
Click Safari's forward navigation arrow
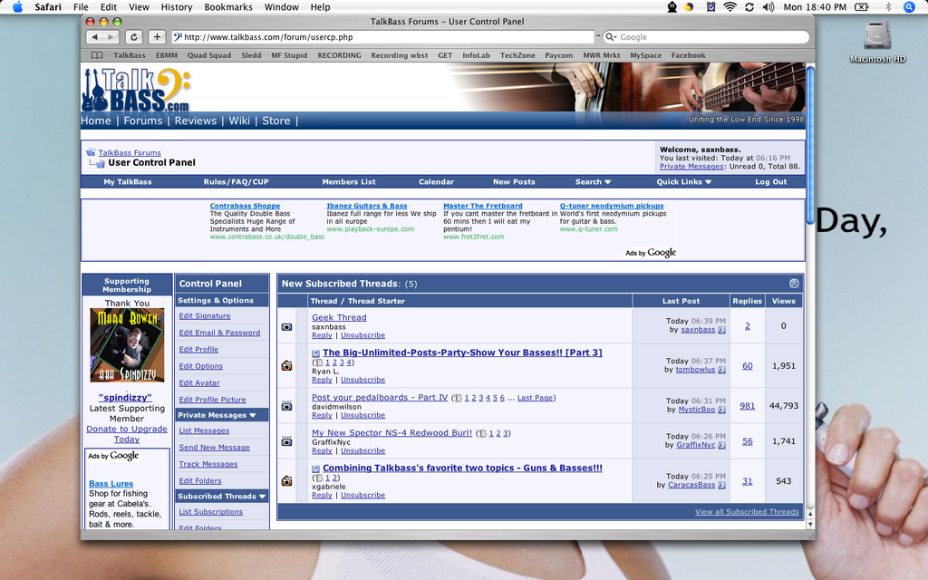(111, 36)
